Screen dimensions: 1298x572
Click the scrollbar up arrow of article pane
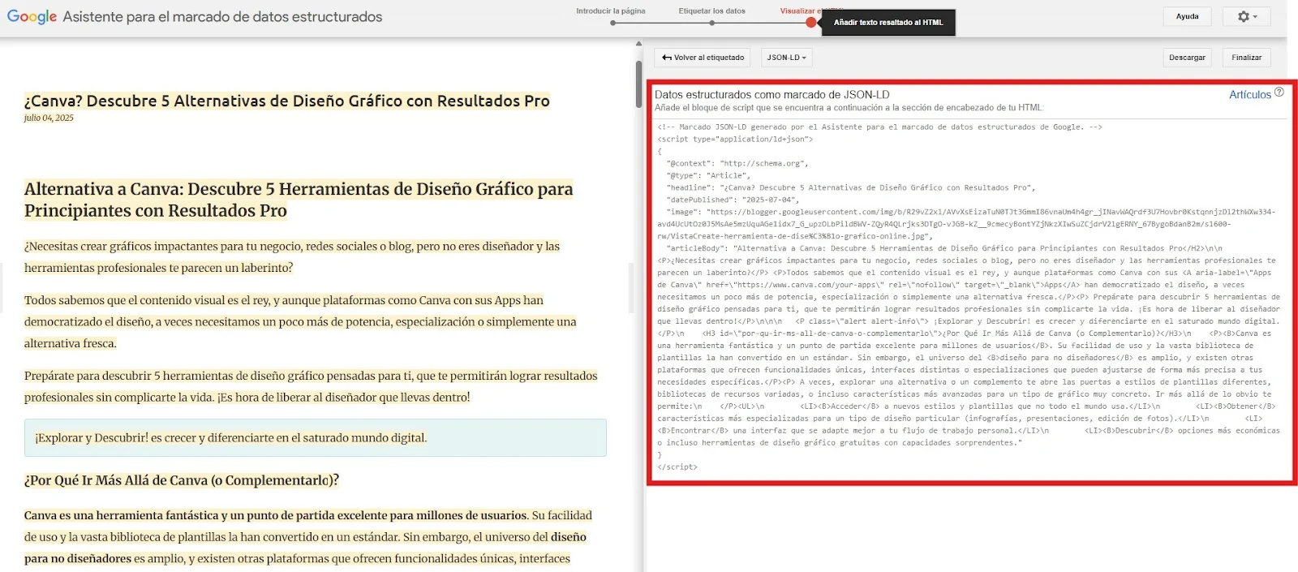point(638,44)
